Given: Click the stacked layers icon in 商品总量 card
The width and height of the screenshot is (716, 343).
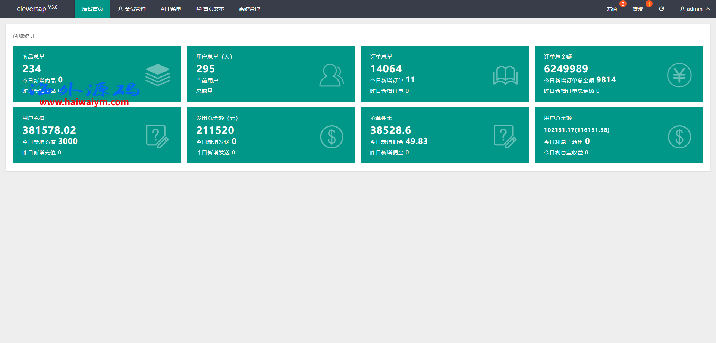Looking at the screenshot, I should click(157, 75).
